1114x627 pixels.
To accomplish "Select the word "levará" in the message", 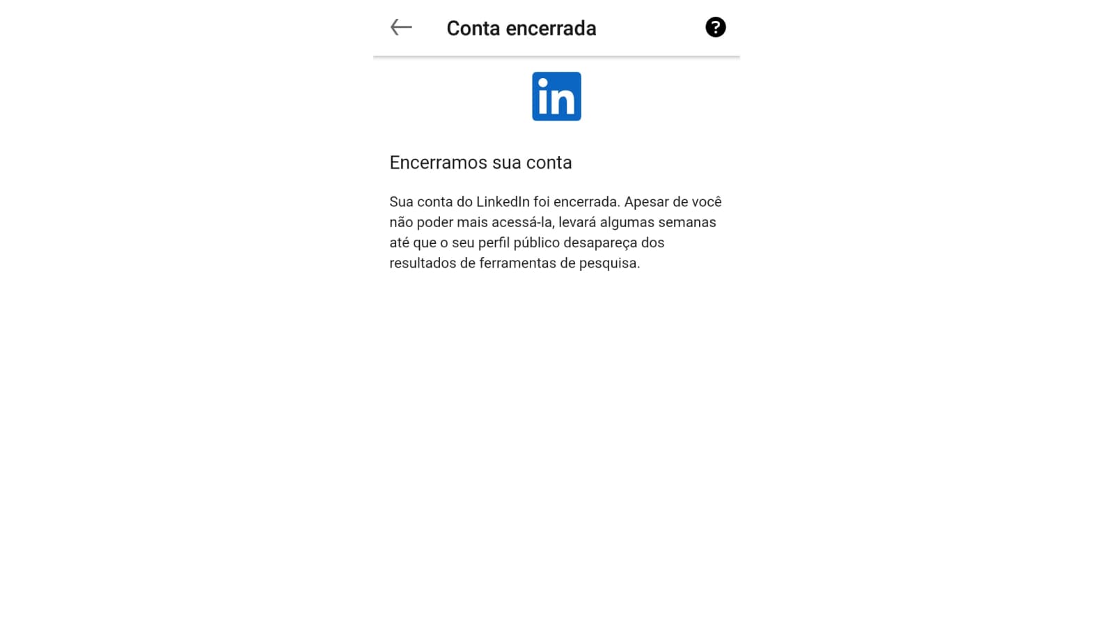I will click(577, 222).
